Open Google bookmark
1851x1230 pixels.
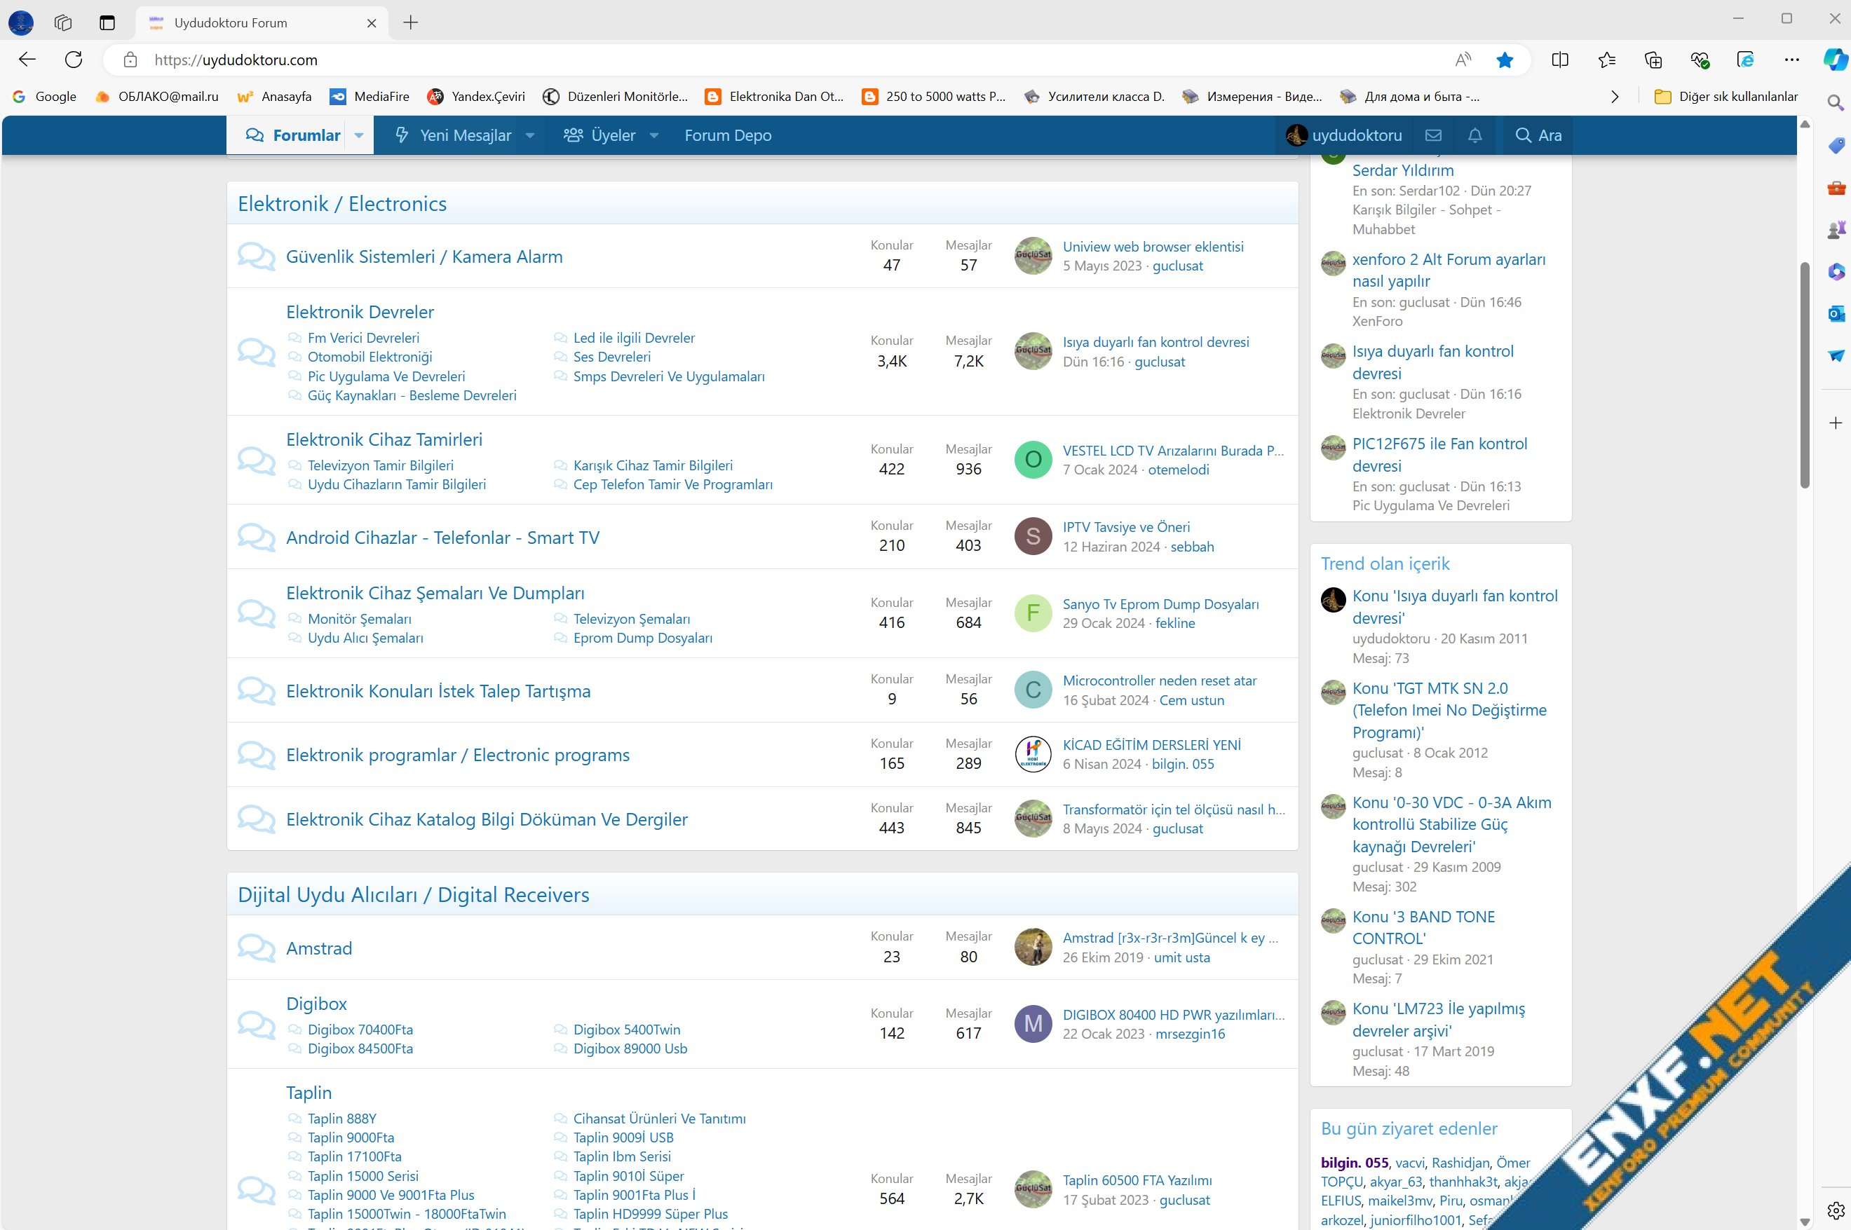tap(45, 97)
